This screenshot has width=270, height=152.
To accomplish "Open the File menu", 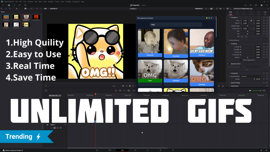I will [x=17, y=2].
